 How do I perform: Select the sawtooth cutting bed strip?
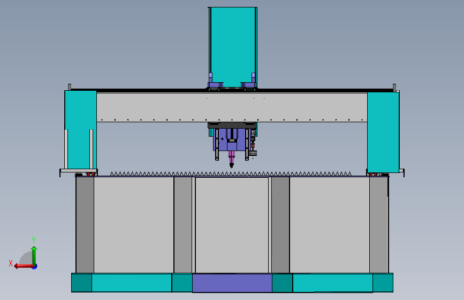[x=231, y=174]
